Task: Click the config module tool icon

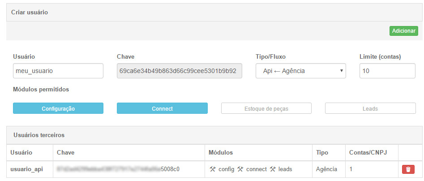Action: point(213,169)
